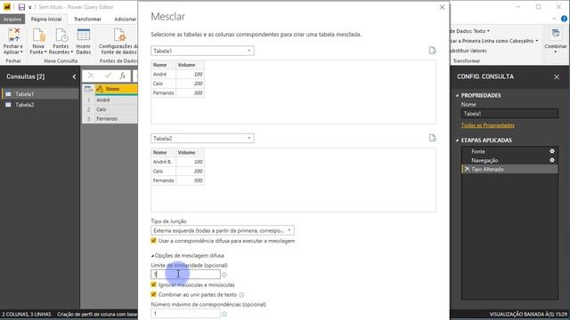570x320 pixels.
Task: Open the Tabela1 table dropdown
Action: (202, 51)
